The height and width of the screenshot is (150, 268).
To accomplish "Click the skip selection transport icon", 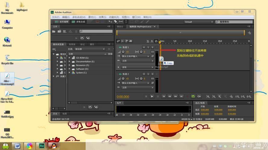I will point(199,96).
